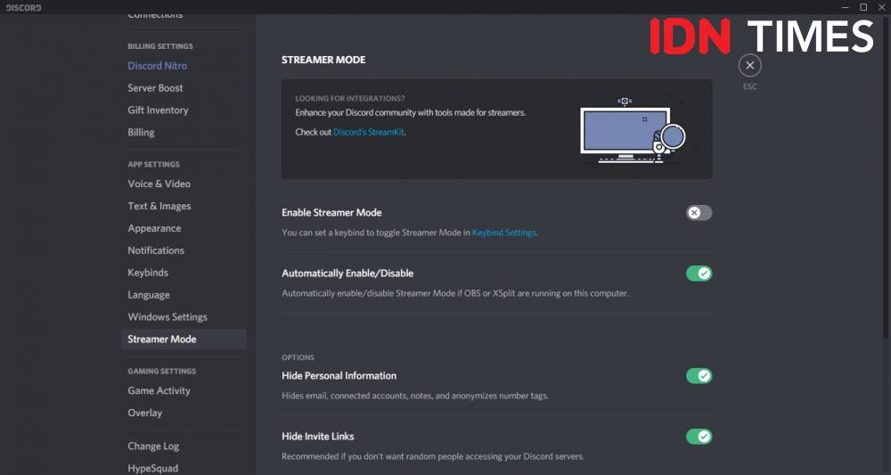Image resolution: width=891 pixels, height=475 pixels.
Task: Click the 'LOOKING FOR INTEGRATIONS?' text
Action: 350,98
